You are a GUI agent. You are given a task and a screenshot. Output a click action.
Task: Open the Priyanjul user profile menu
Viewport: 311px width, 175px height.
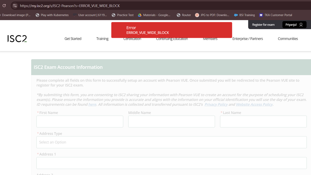pos(294,25)
